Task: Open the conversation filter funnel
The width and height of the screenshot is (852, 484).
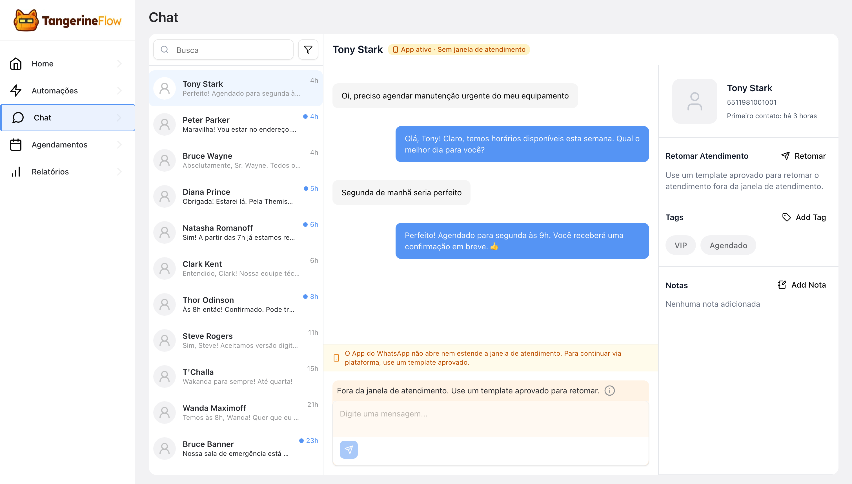Action: coord(308,50)
